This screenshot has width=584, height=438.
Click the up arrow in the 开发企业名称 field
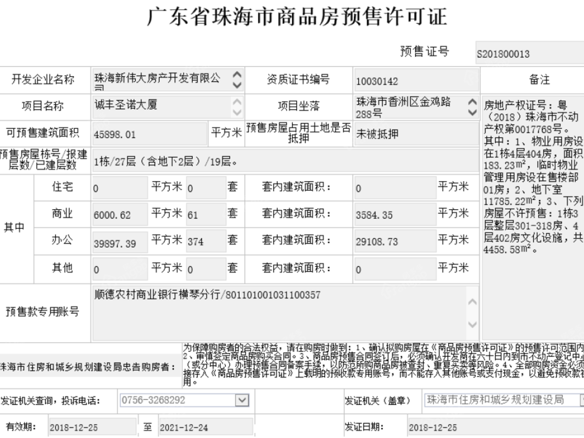point(237,75)
